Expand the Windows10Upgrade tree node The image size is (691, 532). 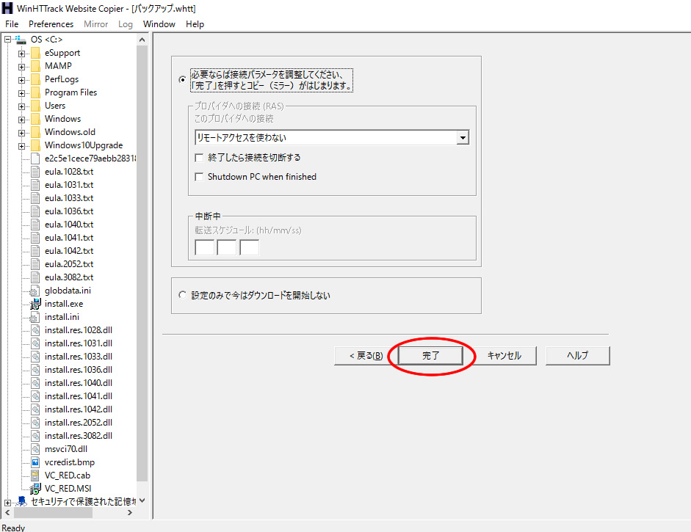pos(21,145)
